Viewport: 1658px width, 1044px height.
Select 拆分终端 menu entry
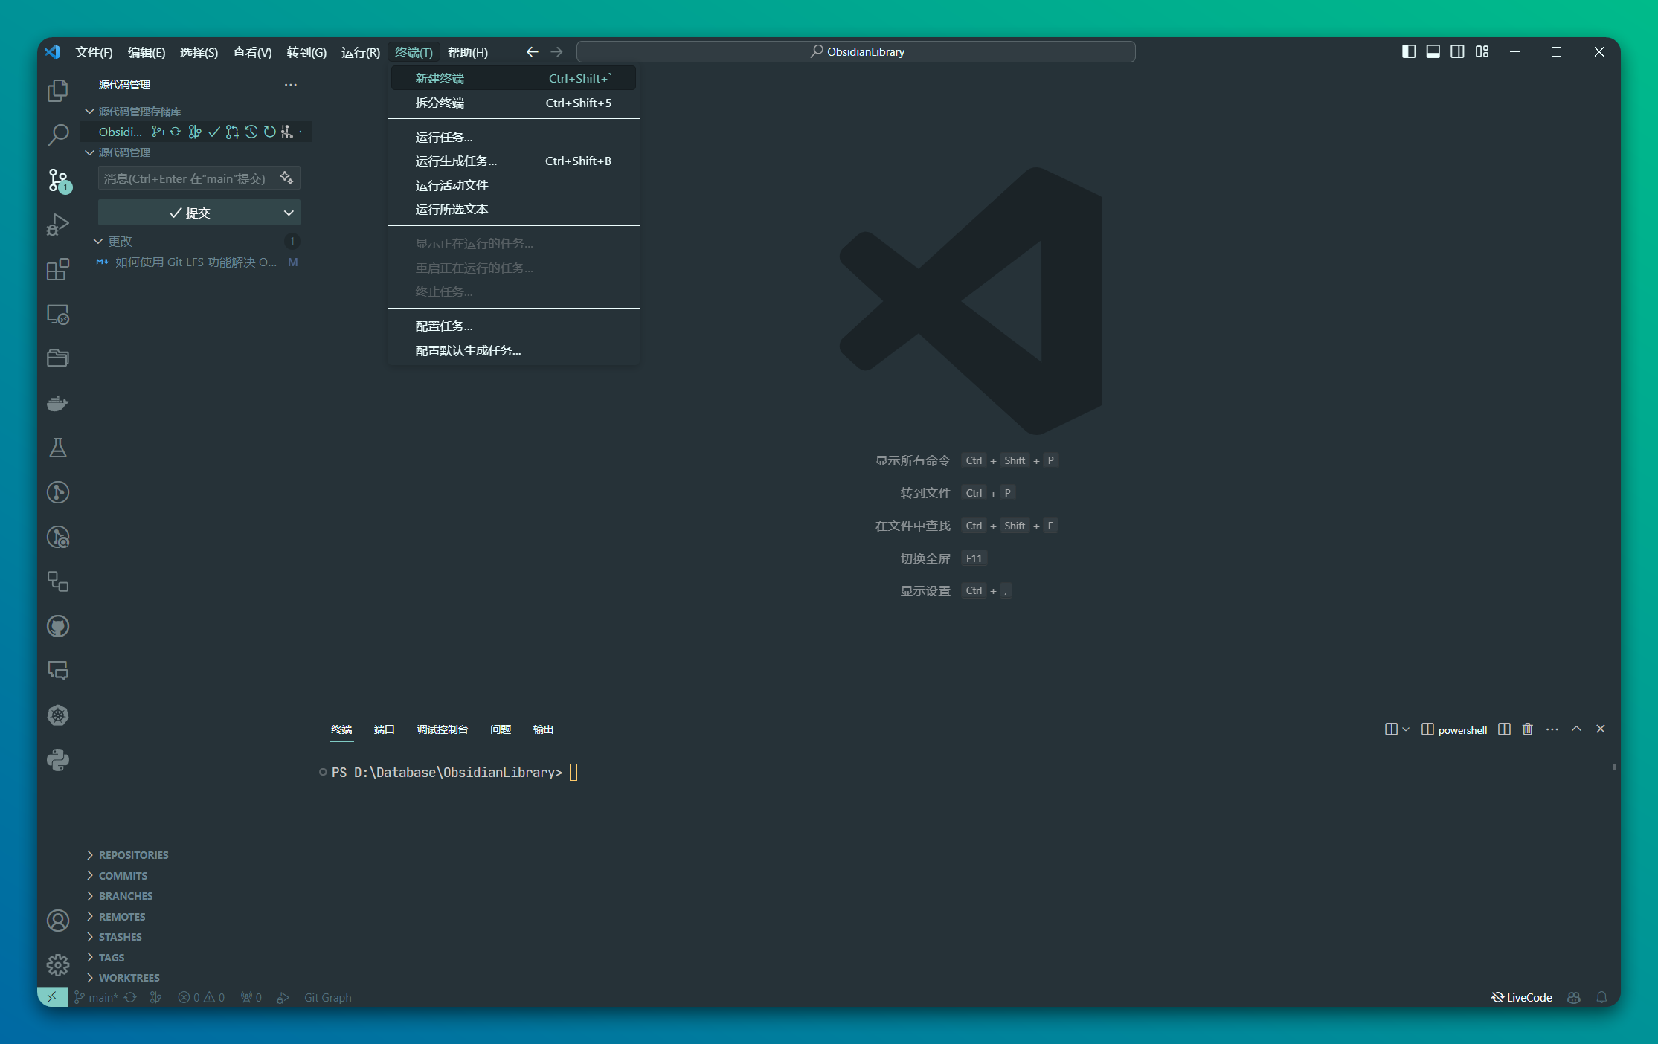click(513, 103)
